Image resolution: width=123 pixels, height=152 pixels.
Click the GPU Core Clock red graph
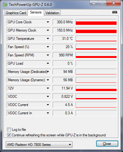pyautogui.click(x=96, y=22)
